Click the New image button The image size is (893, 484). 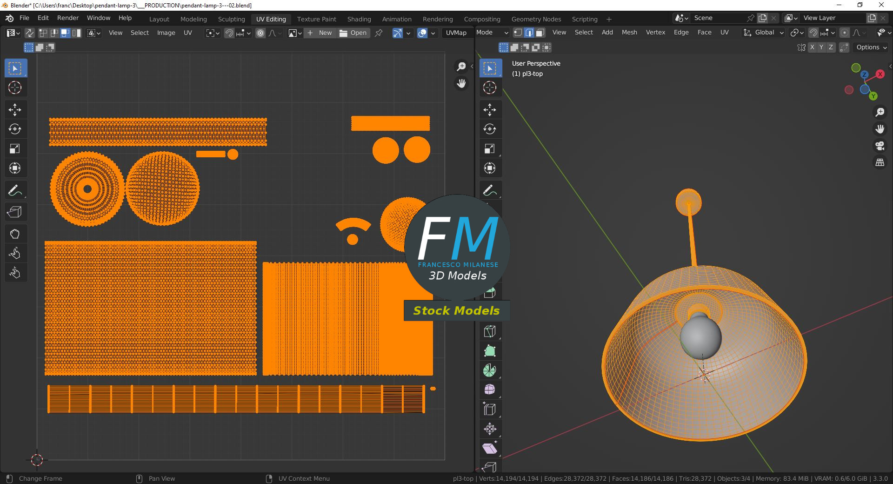coord(320,33)
